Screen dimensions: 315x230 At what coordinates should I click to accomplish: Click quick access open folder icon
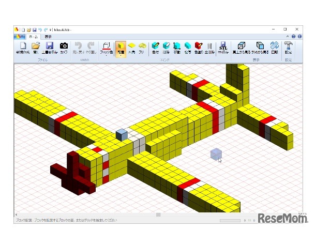pos(29,30)
